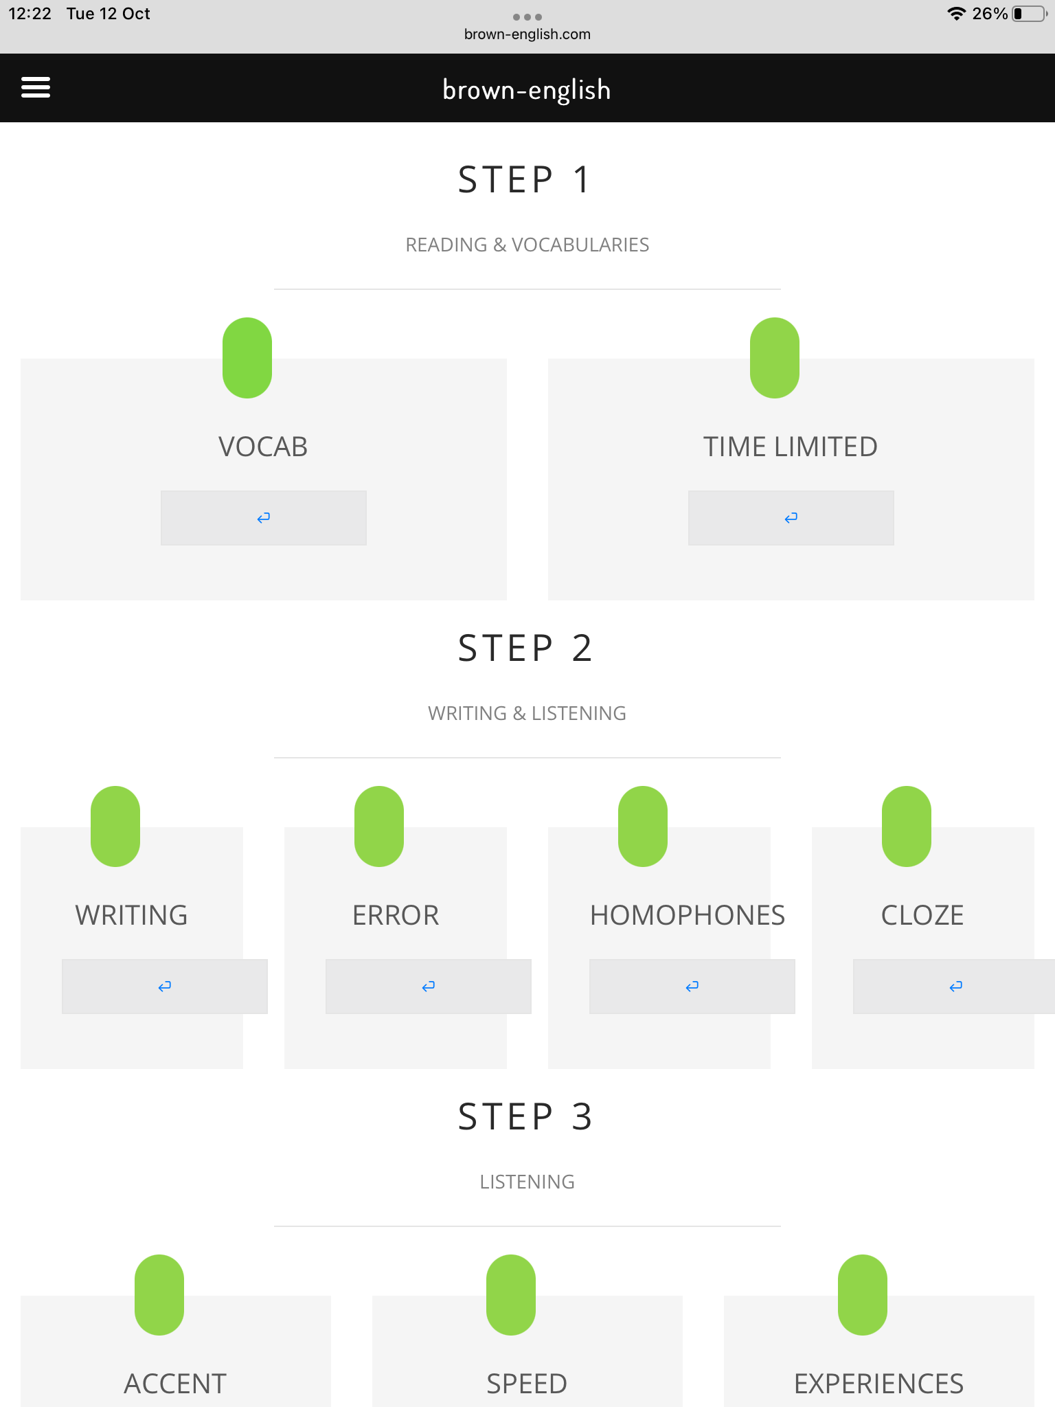
Task: Tap the green pill above EXPERIENCES
Action: (863, 1295)
